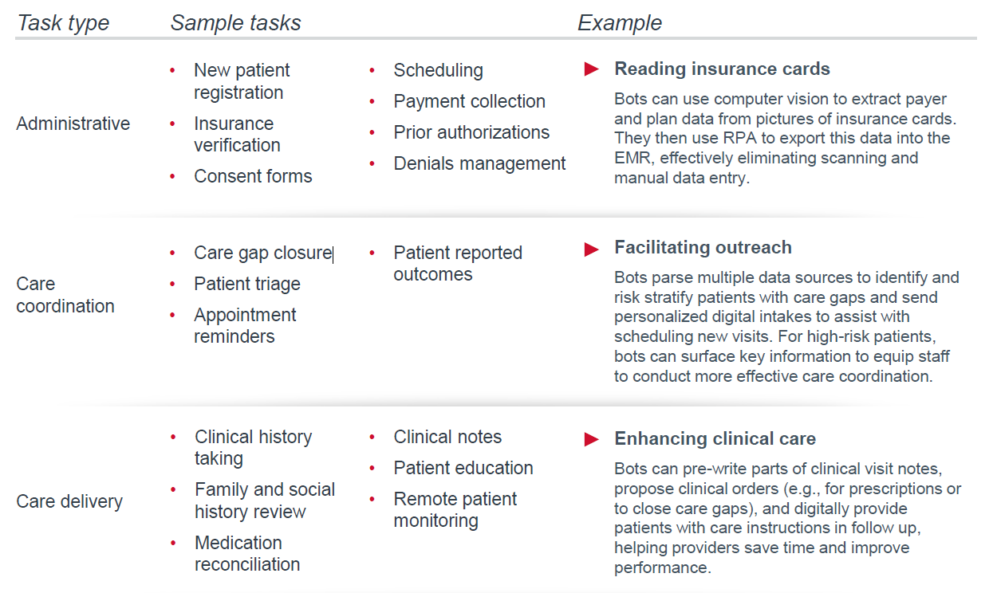
Task: Click the Care coordination row label
Action: [x=65, y=295]
